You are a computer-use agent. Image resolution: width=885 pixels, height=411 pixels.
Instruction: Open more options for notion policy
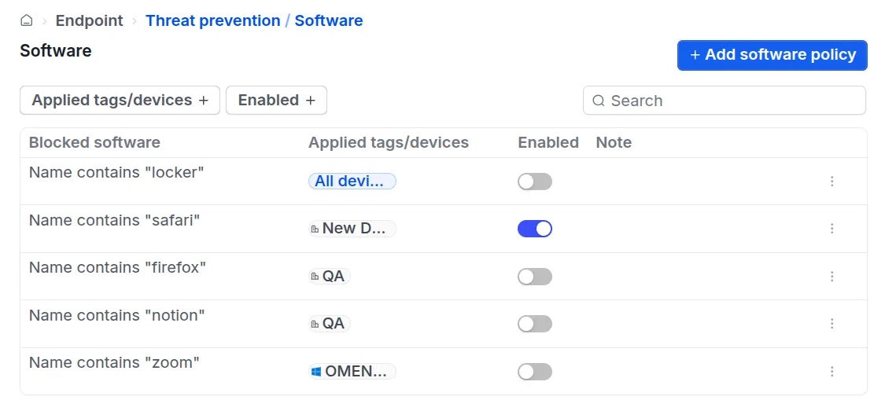(832, 324)
